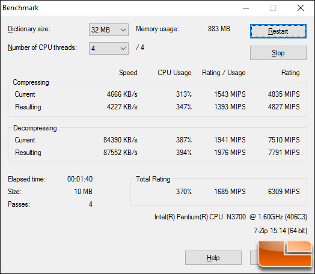Image resolution: width=315 pixels, height=274 pixels.
Task: Minimize the Benchmark window
Action: tap(246, 8)
